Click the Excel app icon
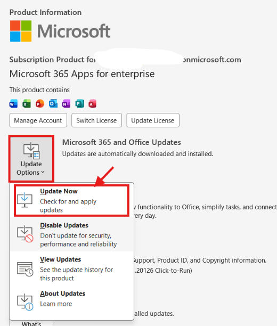277x326 pixels. click(x=27, y=103)
